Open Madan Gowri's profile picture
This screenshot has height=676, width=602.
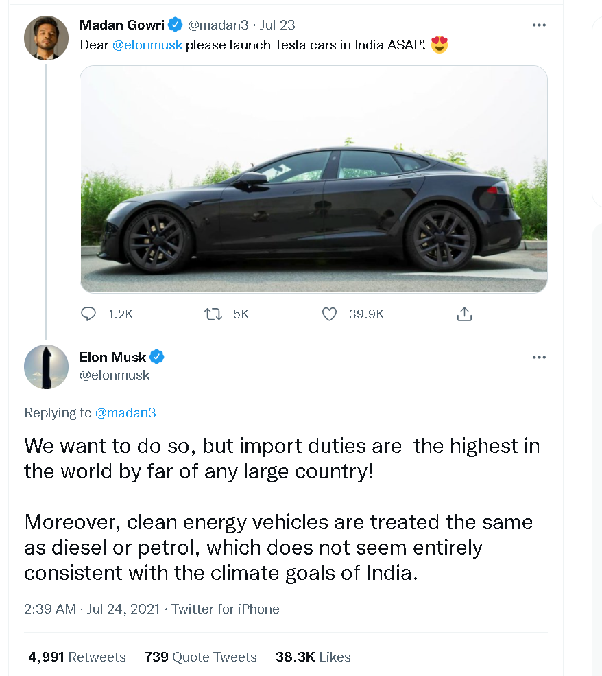click(46, 38)
